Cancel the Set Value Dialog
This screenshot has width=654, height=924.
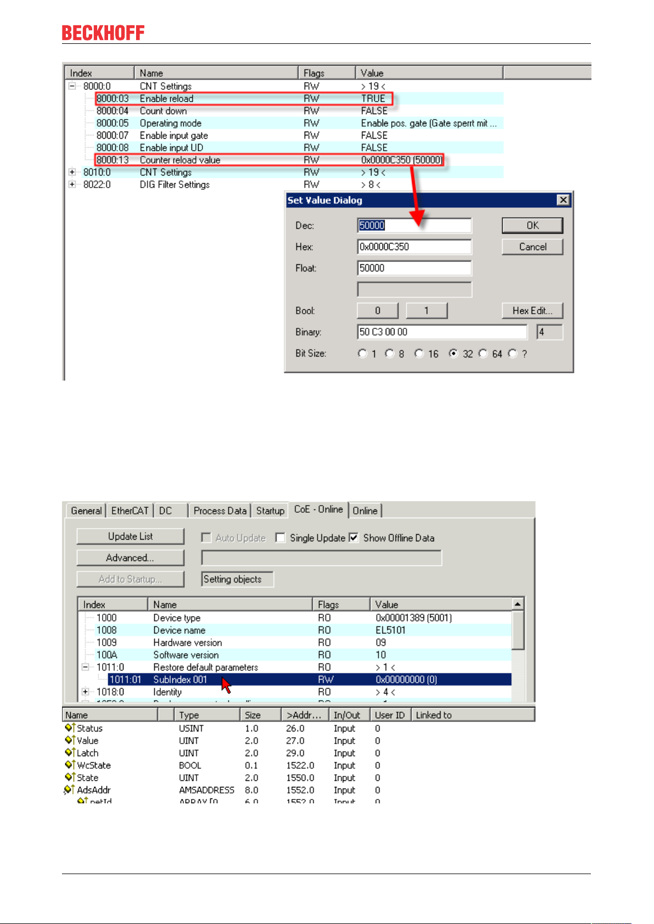coord(532,247)
